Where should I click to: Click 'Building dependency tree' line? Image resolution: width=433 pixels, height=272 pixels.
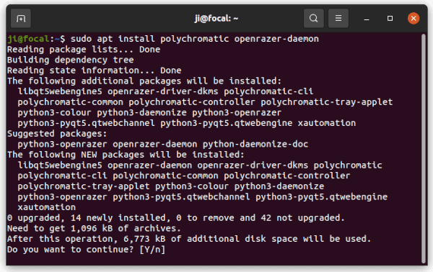point(71,60)
